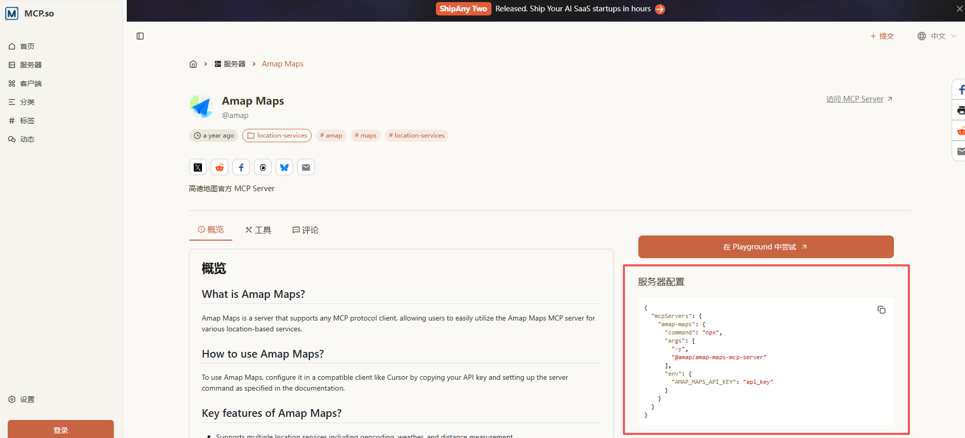Click the 服务器配置 heading
The image size is (965, 438).
661,282
